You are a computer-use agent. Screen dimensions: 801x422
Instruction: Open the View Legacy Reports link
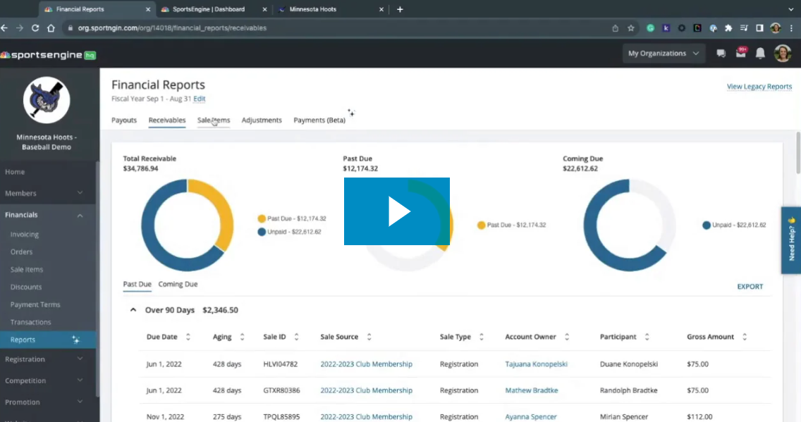759,87
